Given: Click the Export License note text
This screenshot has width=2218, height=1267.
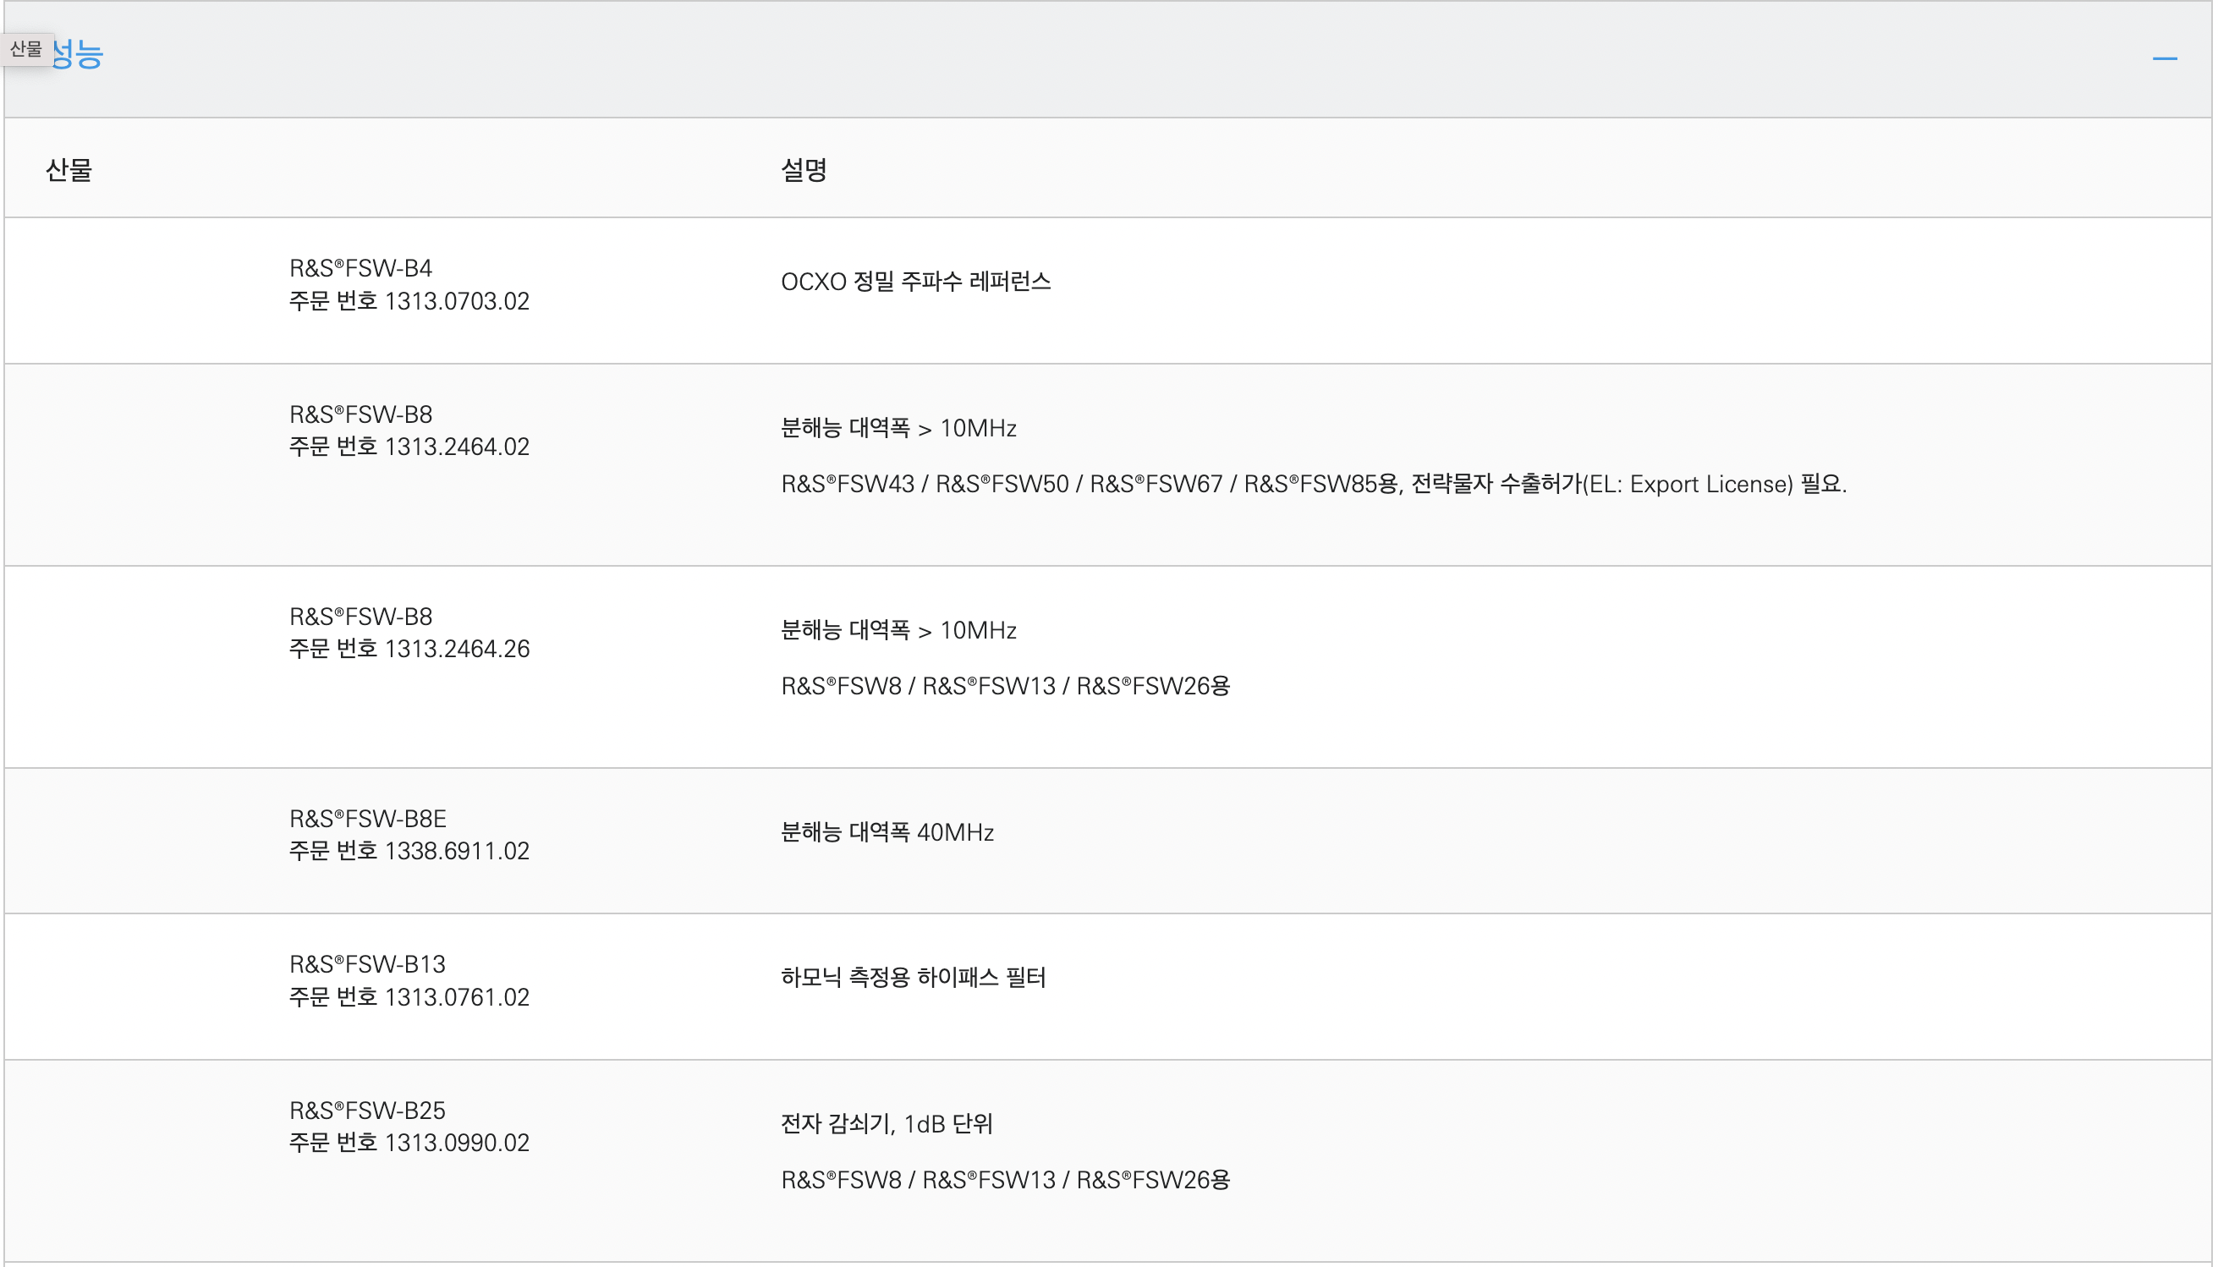Looking at the screenshot, I should coord(1313,484).
